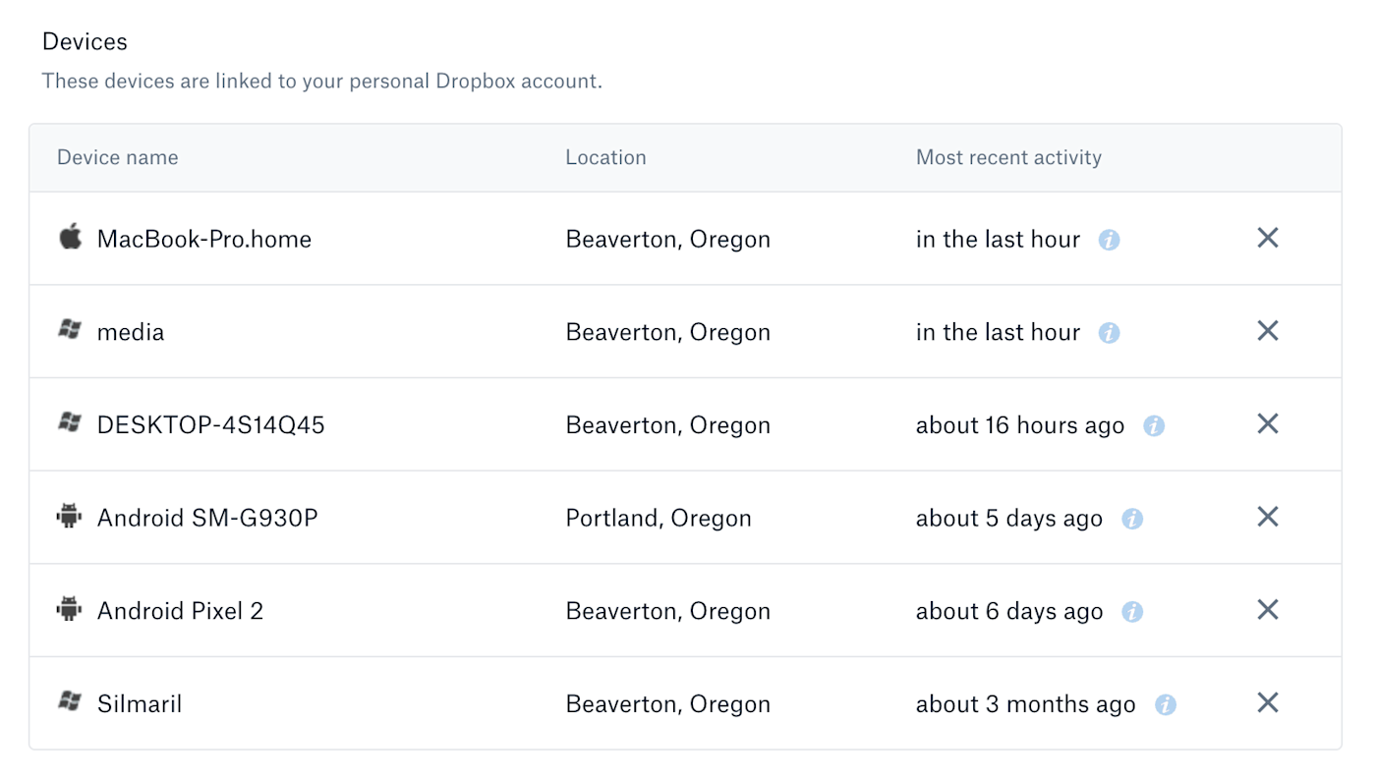Click the Windows icon next to Silmaril
This screenshot has width=1376, height=777.
[x=69, y=701]
